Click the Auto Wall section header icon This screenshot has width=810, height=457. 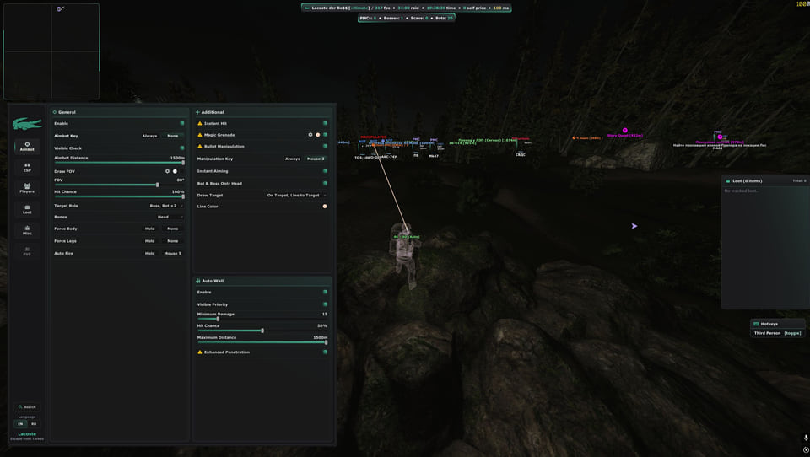197,281
